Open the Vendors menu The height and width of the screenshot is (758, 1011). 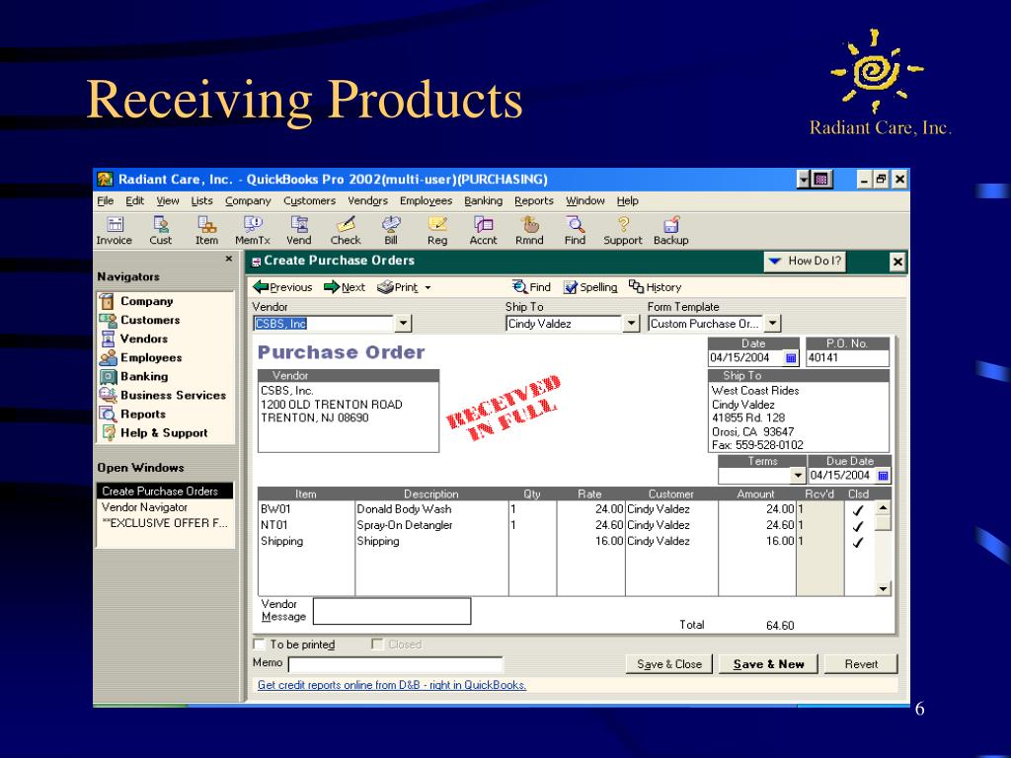[367, 201]
